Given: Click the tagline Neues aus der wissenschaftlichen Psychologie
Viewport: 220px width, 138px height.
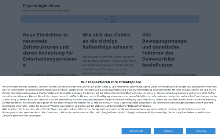Looking at the screenshot, I should tap(47, 11).
